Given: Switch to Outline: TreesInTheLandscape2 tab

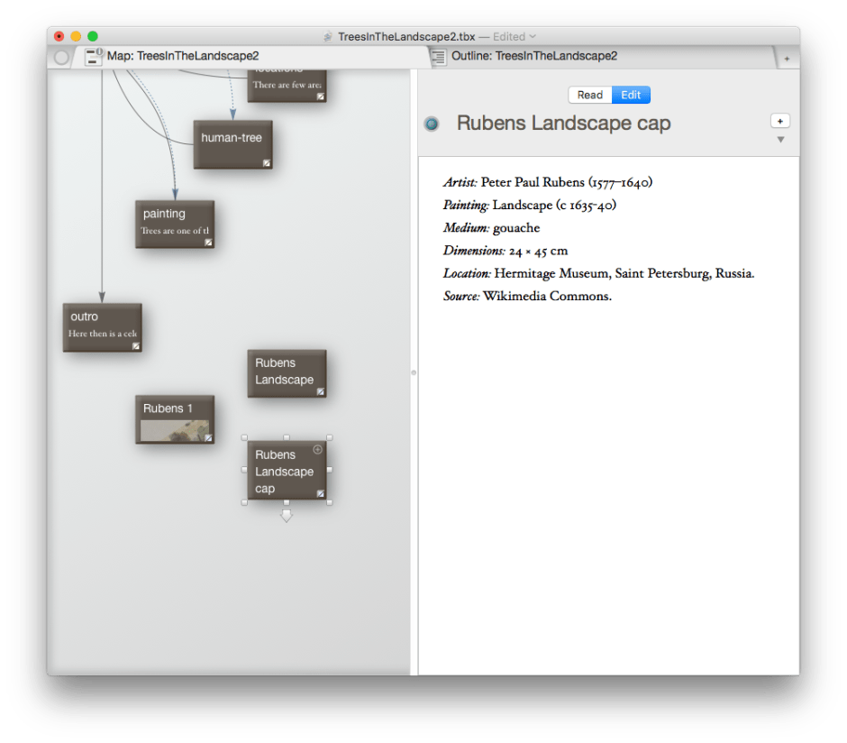Looking at the screenshot, I should click(534, 56).
